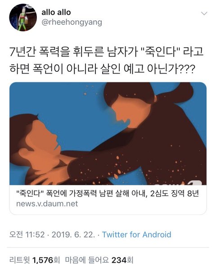The width and height of the screenshot is (216, 264).
Task: Open the article headline ending 징역 8년
Action: tap(107, 194)
